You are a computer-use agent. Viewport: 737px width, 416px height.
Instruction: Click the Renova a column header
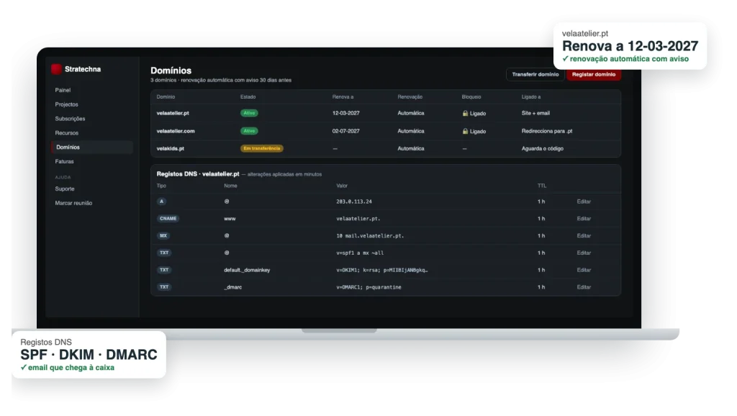[x=343, y=97]
